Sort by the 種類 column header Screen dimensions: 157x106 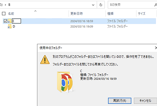[110, 13]
